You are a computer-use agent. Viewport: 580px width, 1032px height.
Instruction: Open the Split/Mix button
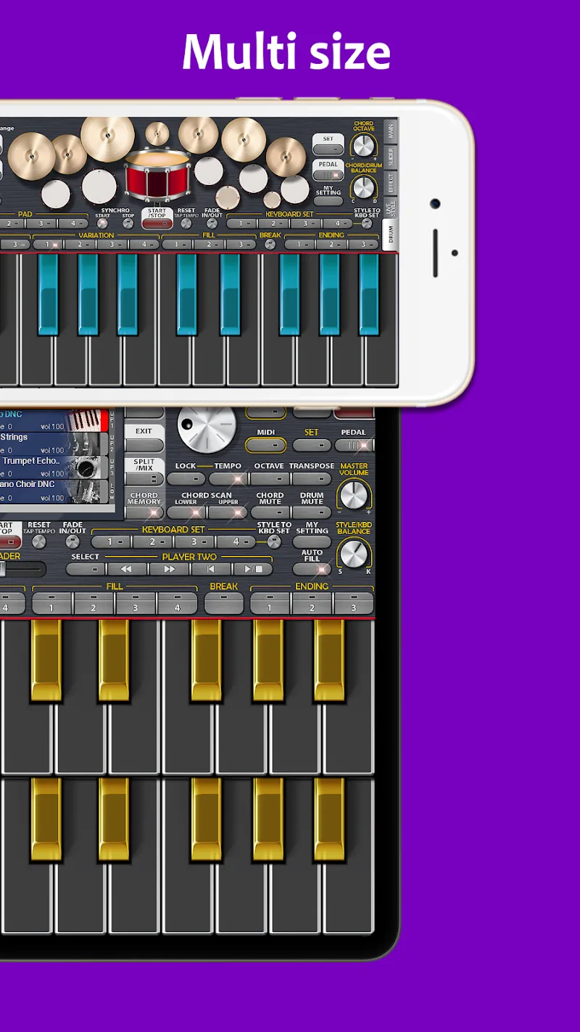coord(144,478)
